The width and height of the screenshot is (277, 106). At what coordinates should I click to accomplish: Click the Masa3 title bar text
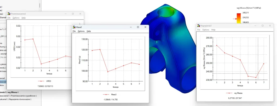(79, 27)
